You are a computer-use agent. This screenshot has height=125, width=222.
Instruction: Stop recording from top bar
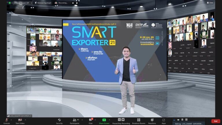point(77,3)
